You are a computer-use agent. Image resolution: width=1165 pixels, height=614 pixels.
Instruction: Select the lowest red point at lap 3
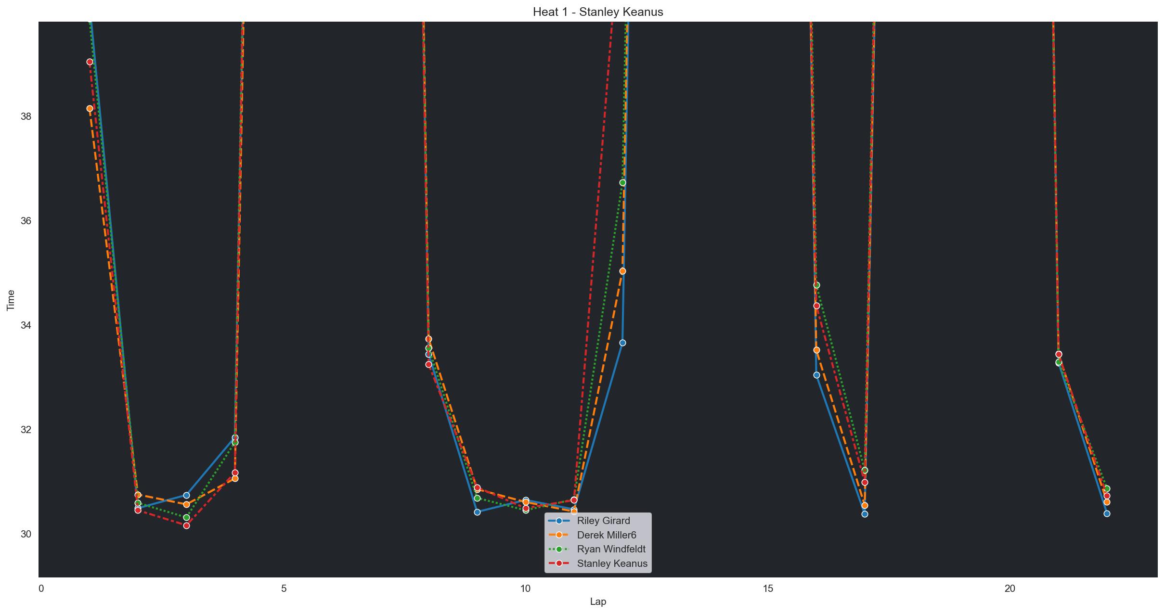pyautogui.click(x=186, y=525)
